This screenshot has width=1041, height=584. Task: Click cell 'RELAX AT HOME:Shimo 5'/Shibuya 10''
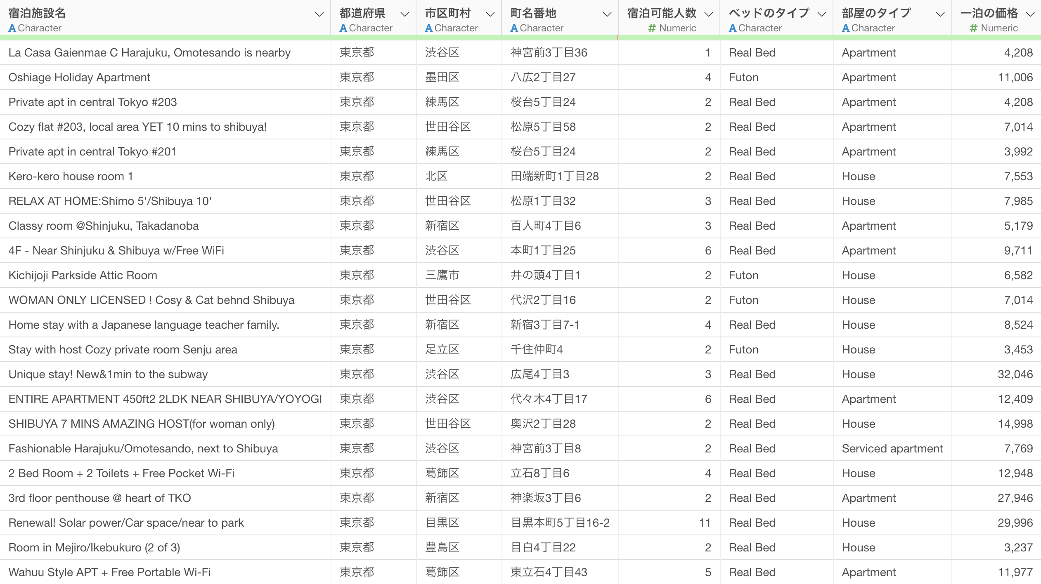point(165,201)
